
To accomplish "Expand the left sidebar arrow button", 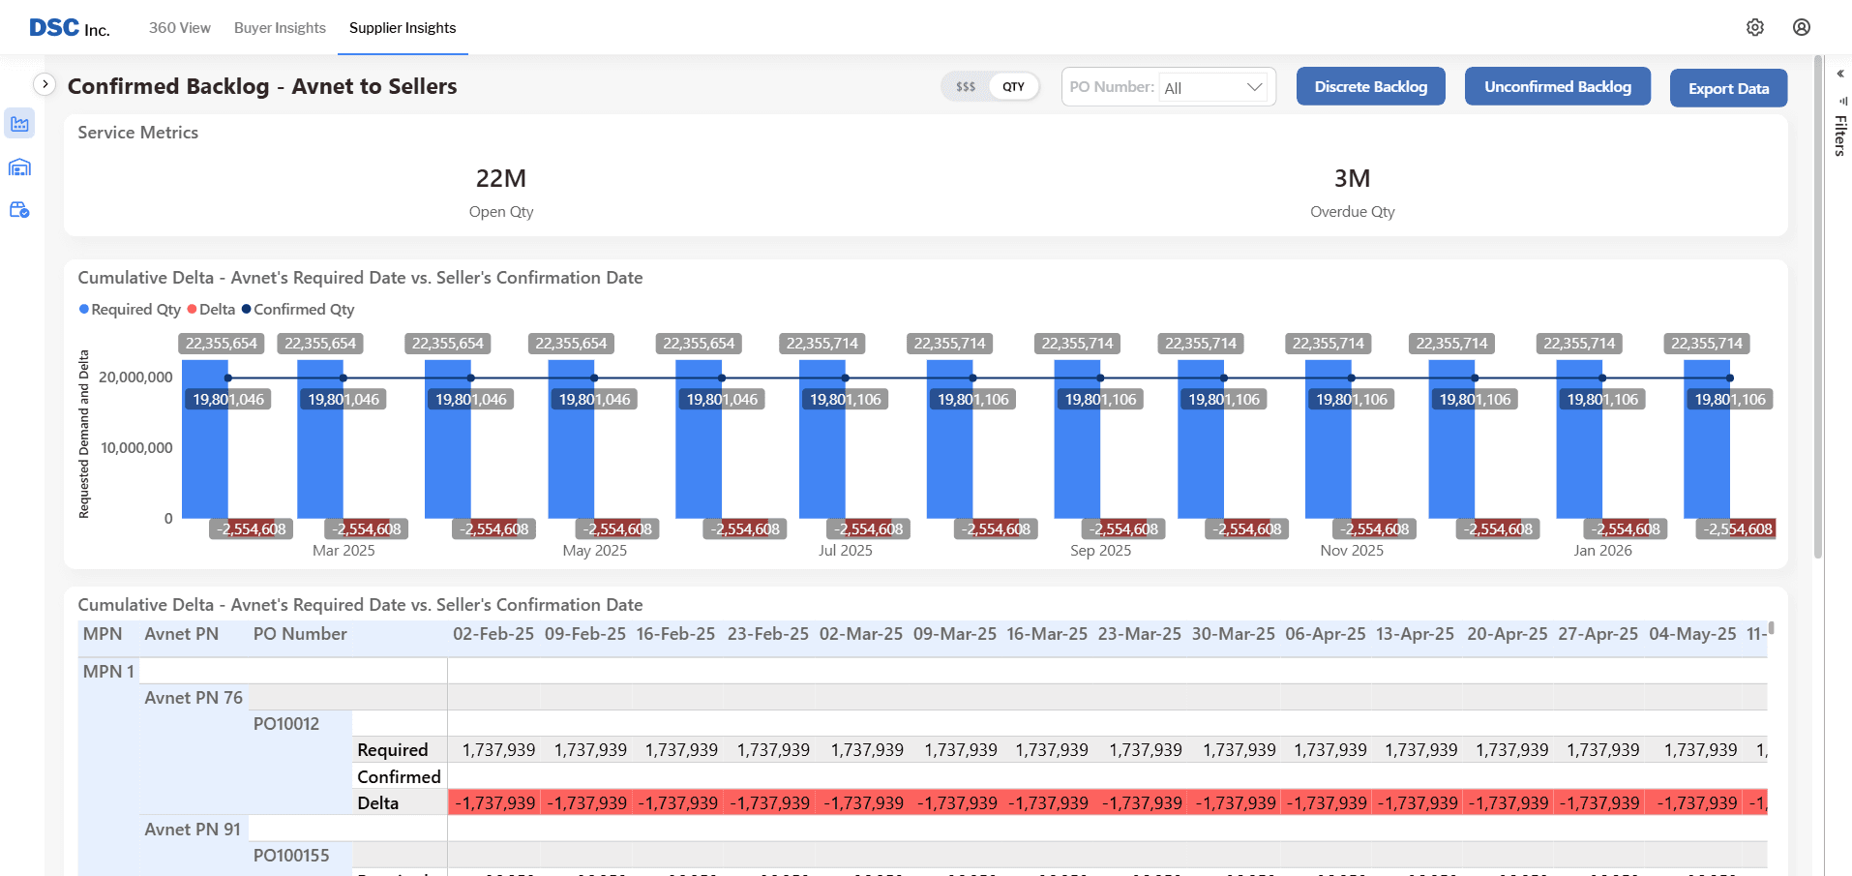I will (45, 84).
